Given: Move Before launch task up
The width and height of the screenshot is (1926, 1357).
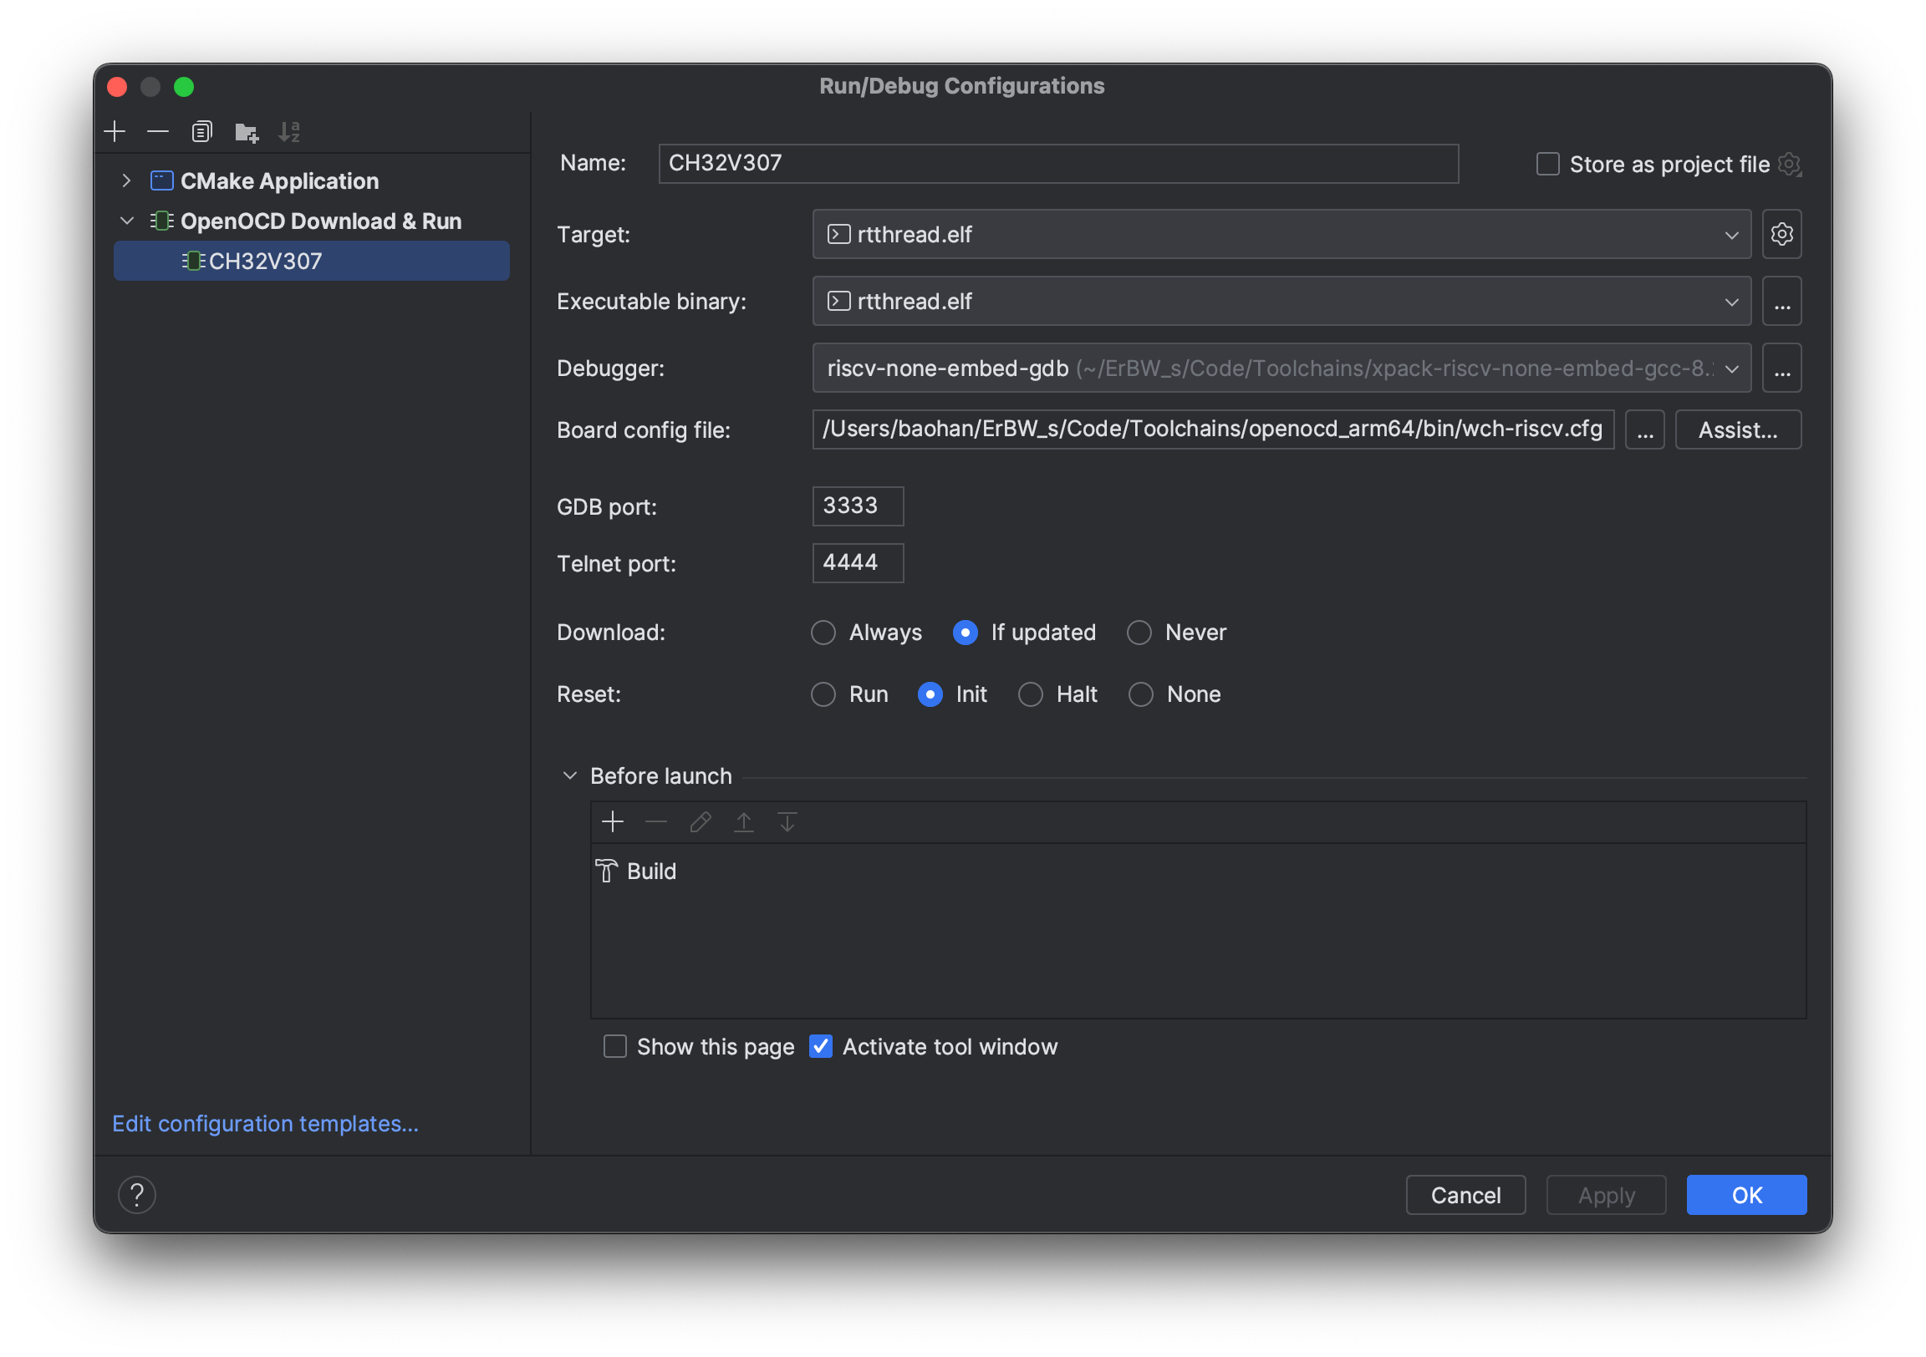Looking at the screenshot, I should coord(744,823).
